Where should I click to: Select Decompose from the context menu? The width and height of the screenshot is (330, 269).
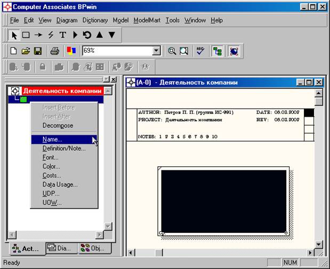tap(58, 126)
